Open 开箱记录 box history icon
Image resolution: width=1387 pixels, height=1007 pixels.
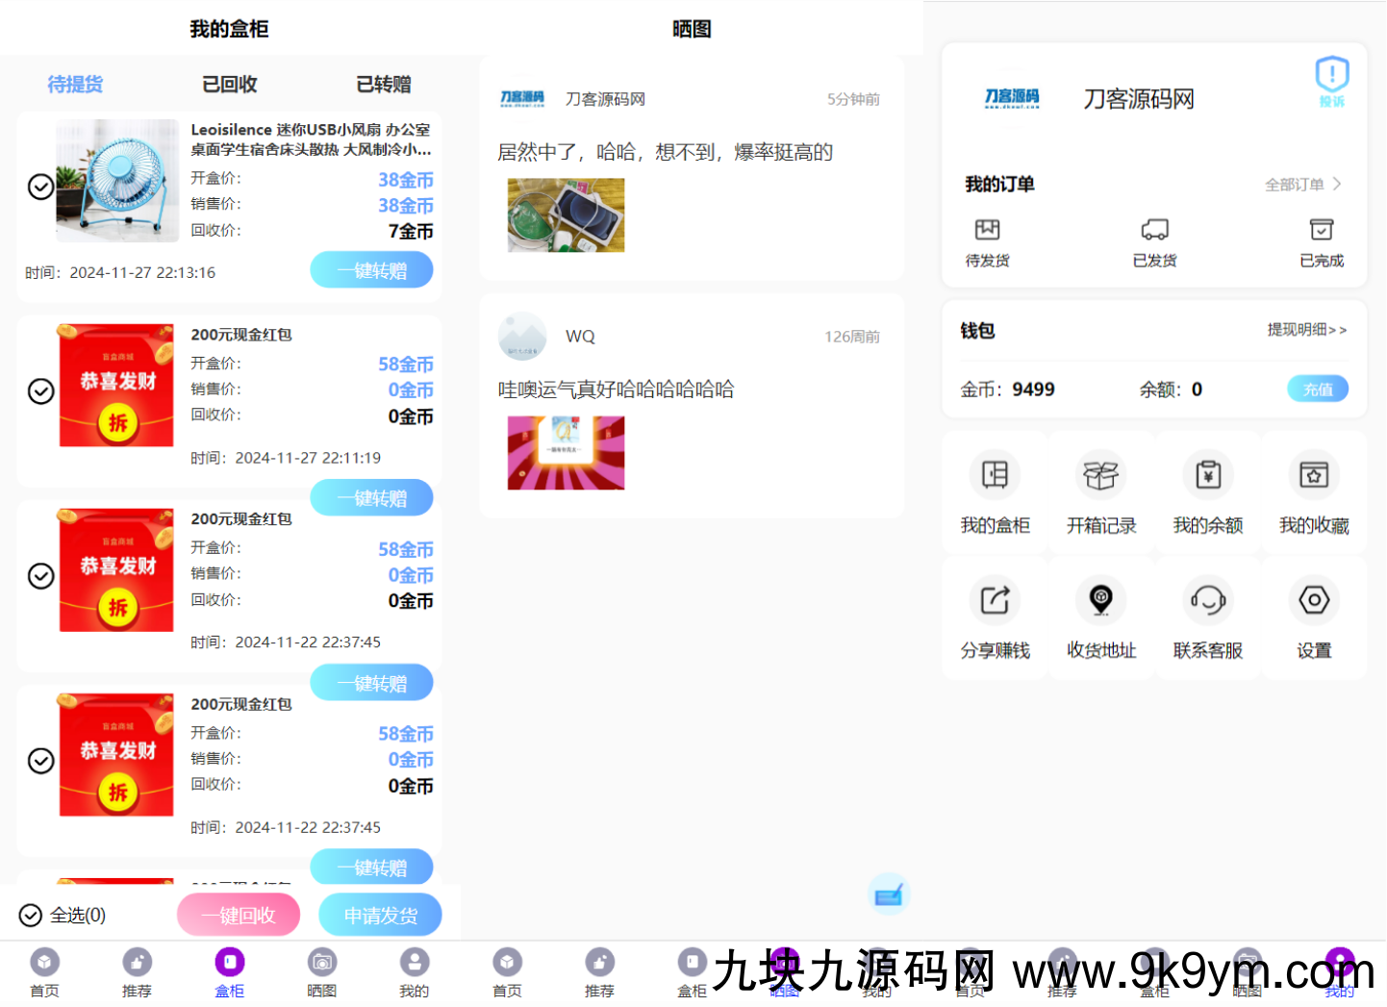(1100, 476)
